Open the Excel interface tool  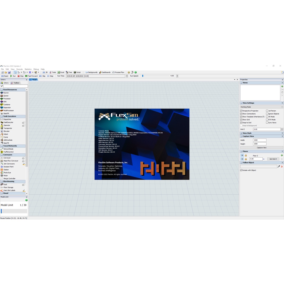(61, 72)
